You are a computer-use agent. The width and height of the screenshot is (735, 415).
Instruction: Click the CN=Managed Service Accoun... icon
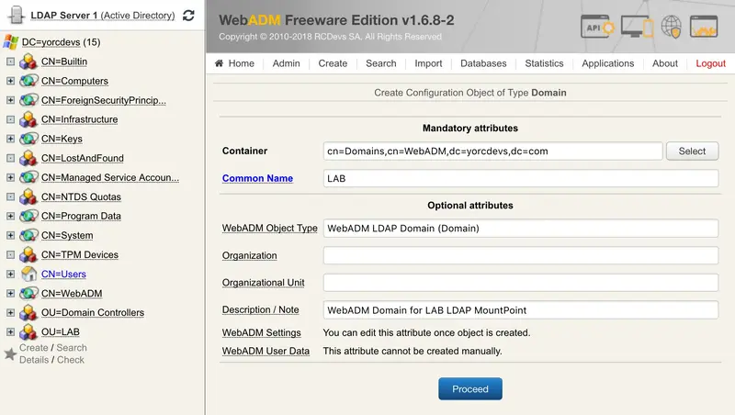coord(28,177)
